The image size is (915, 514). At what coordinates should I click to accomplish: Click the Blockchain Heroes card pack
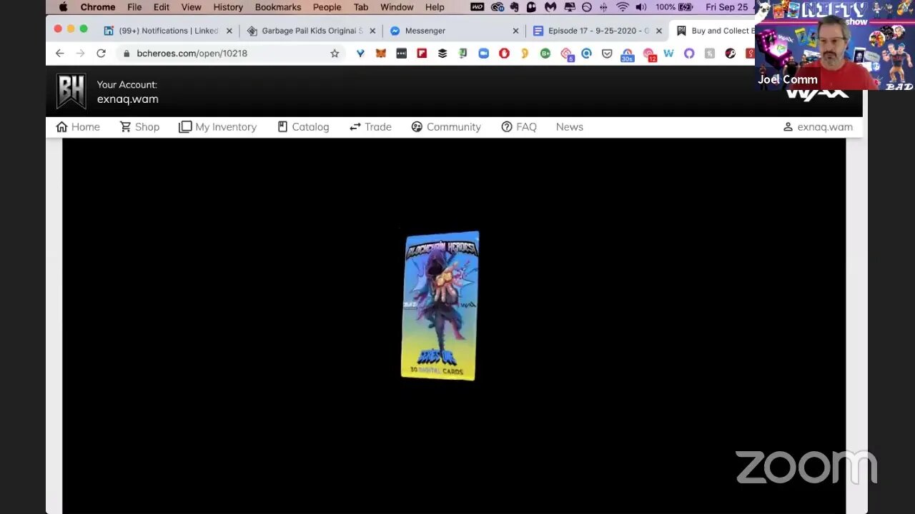click(440, 305)
